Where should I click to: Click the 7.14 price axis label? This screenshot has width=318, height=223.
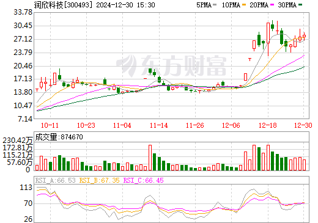(25, 119)
